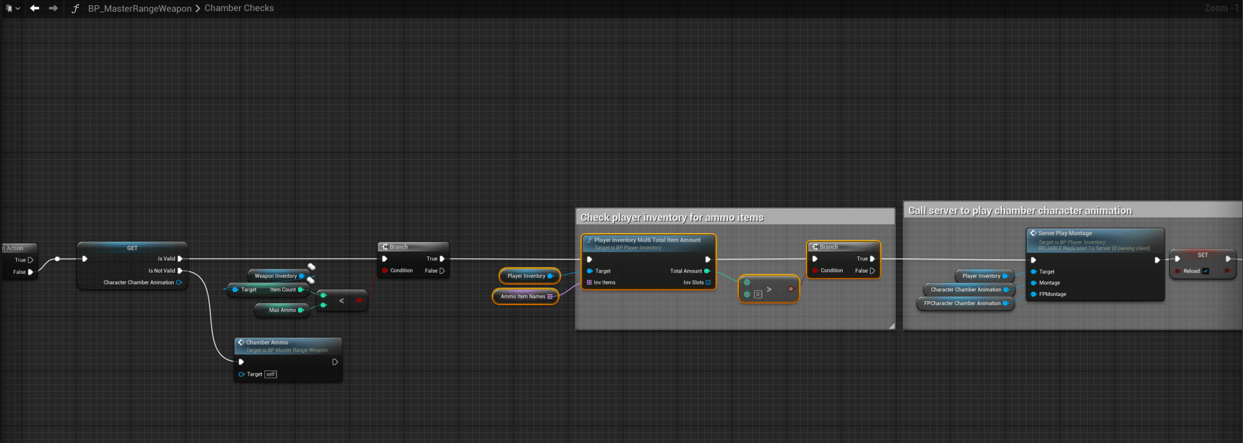Click the back navigation arrow
This screenshot has width=1243, height=443.
coord(34,8)
